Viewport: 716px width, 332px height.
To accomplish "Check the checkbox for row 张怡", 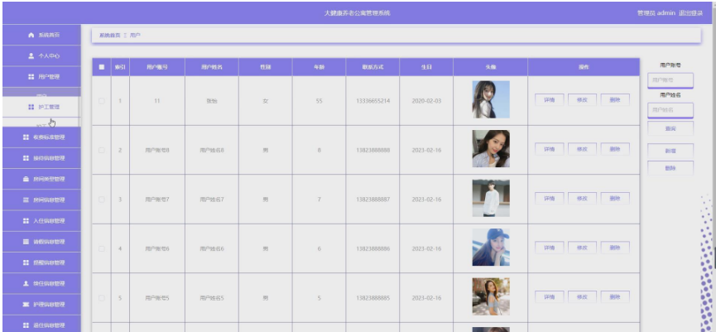I will 101,101.
